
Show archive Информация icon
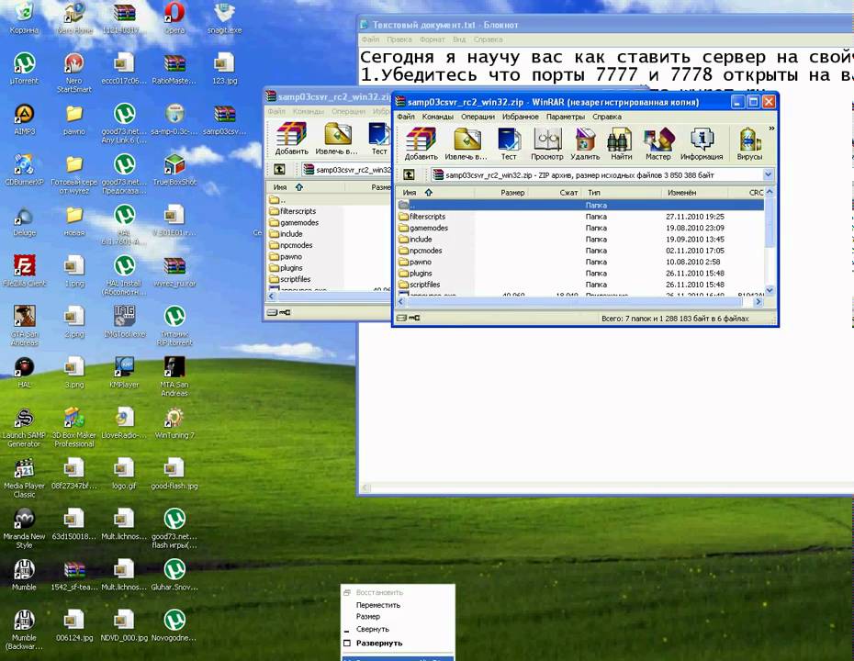click(702, 143)
